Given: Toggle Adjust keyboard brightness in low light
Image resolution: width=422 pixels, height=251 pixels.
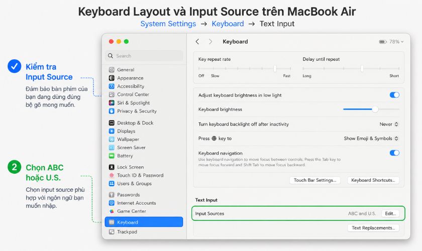Looking at the screenshot, I should (x=394, y=95).
